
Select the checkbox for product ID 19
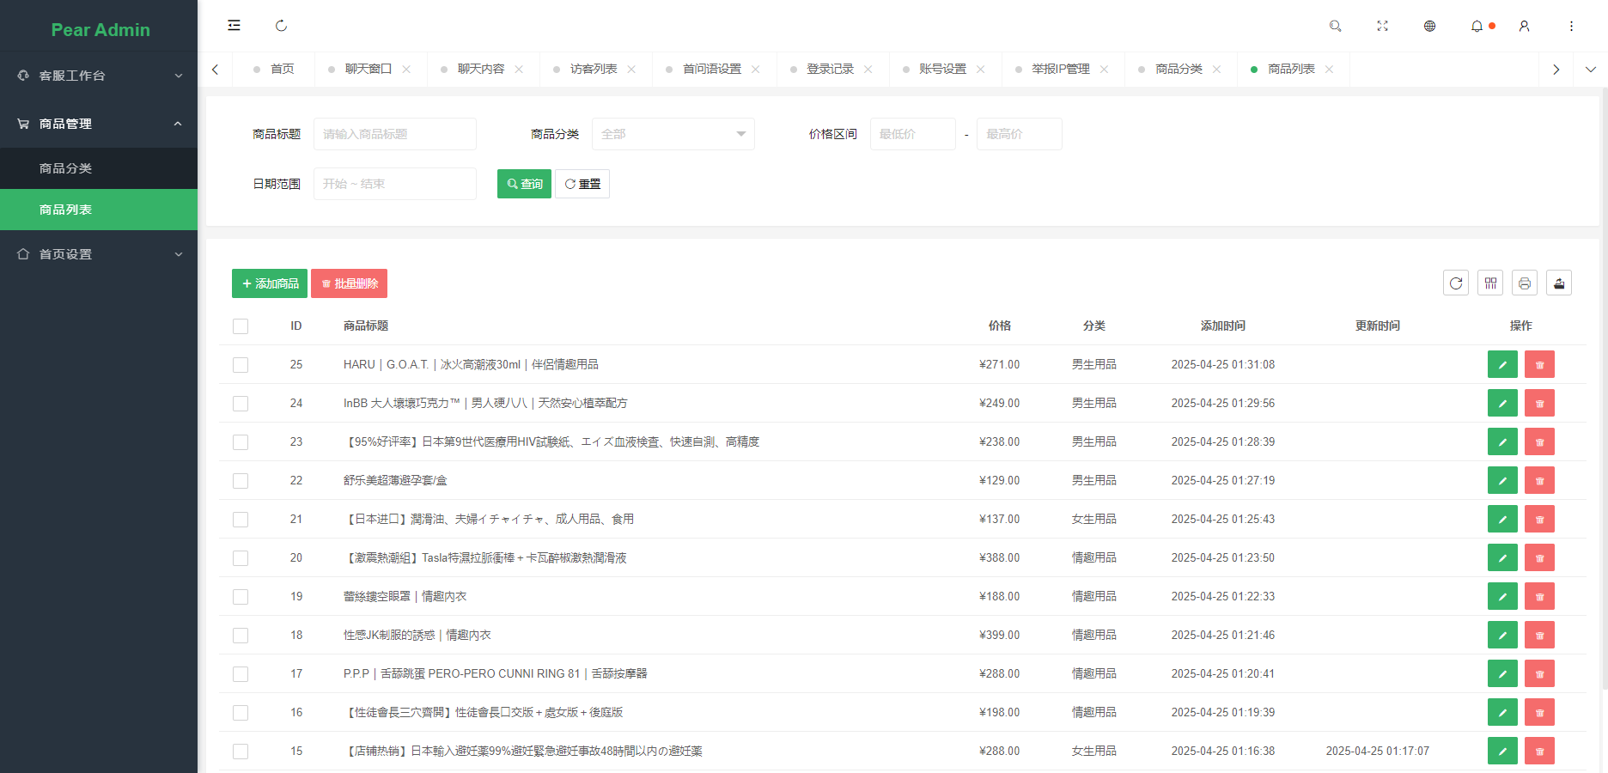tap(241, 597)
